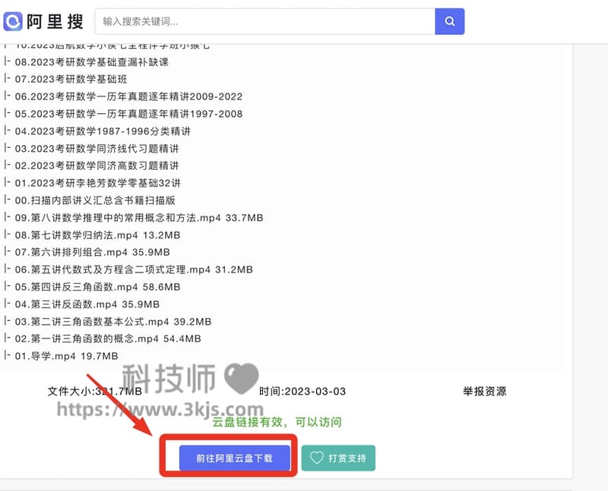
Task: Select row 07.2023考研数学基础班
Action: pos(71,80)
